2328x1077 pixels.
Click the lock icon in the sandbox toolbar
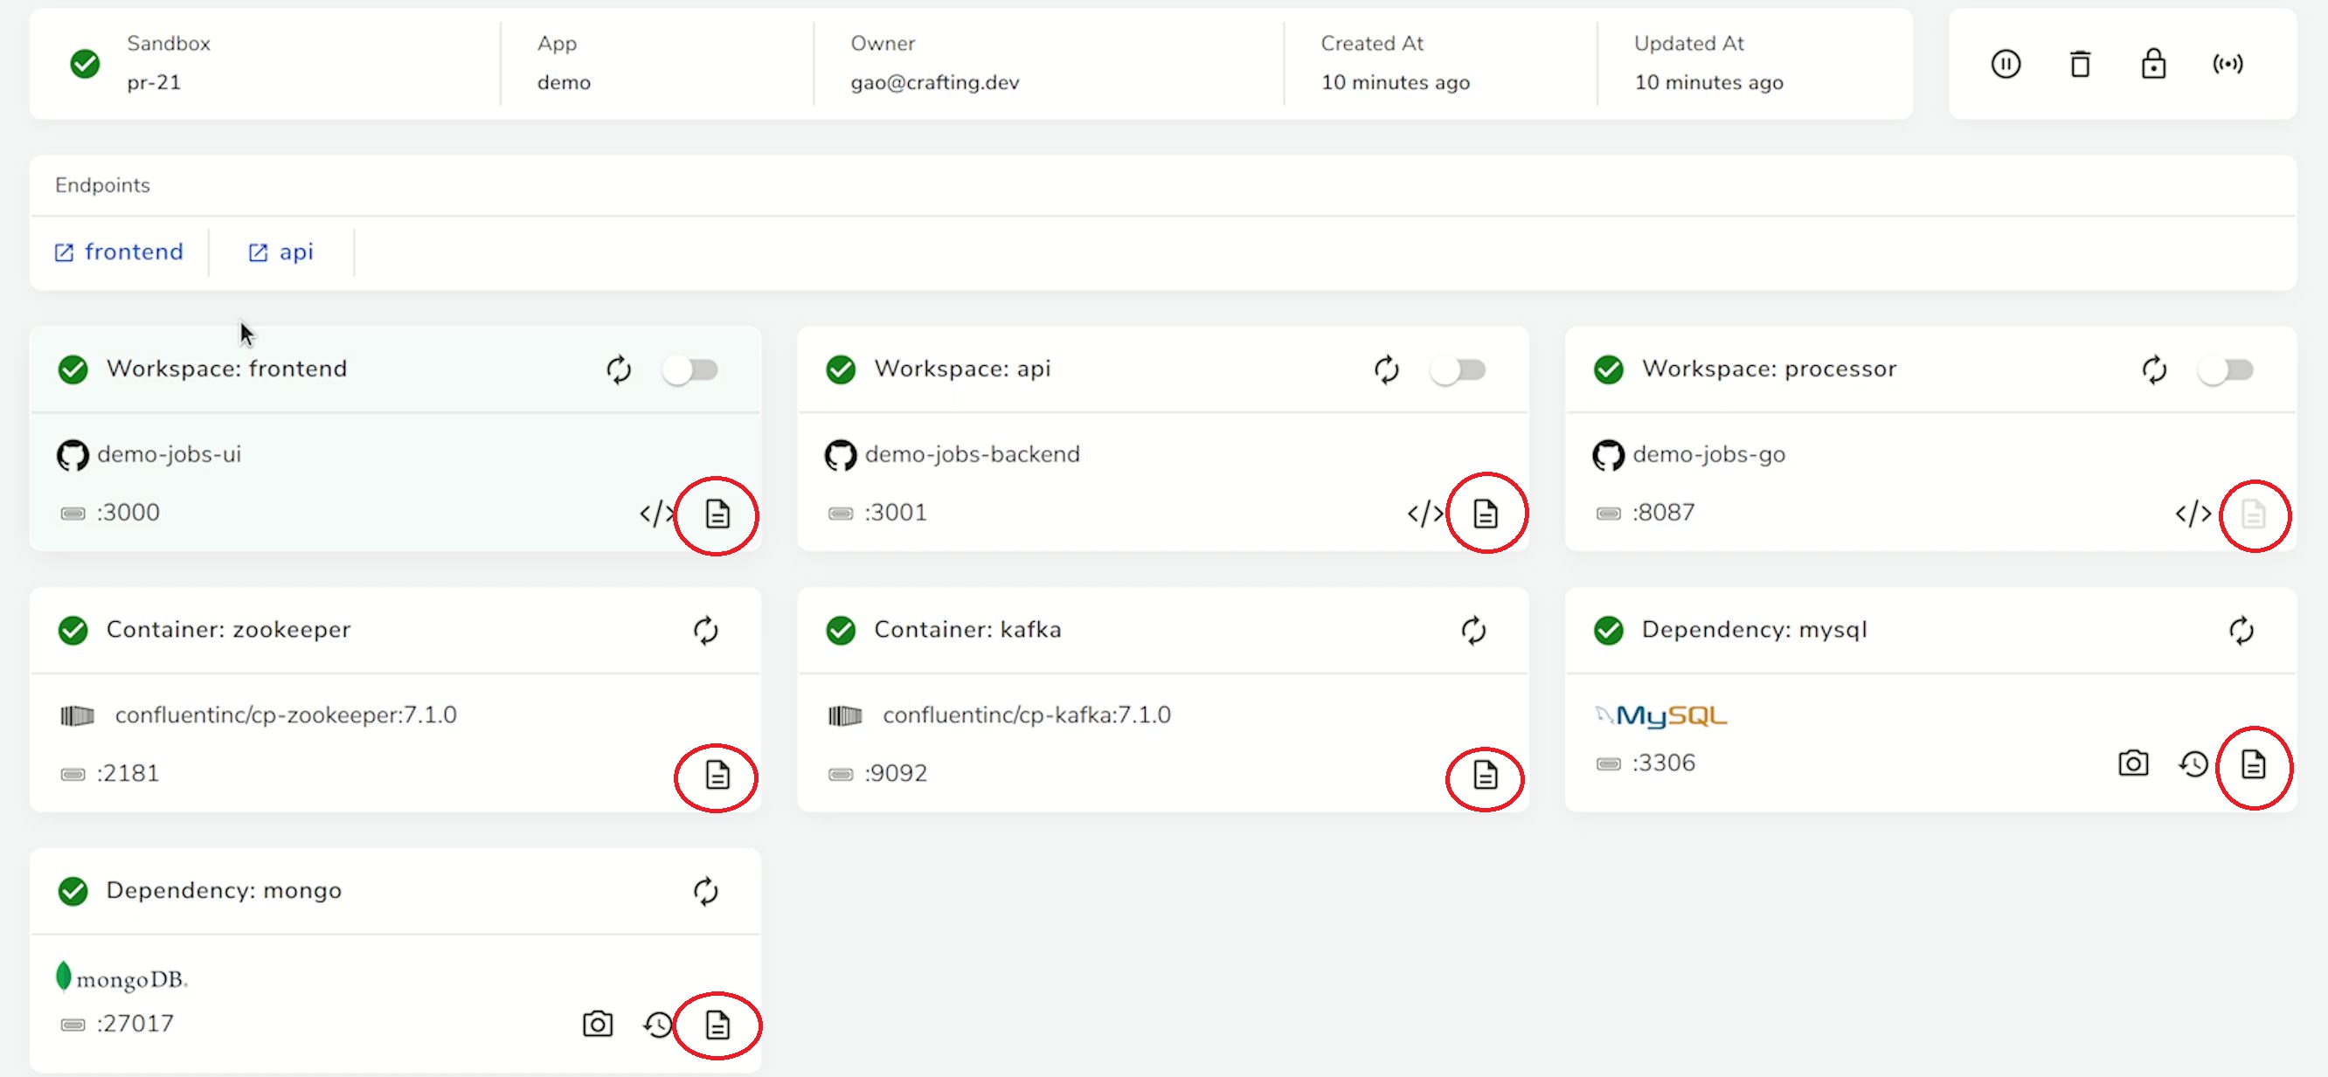(2152, 64)
